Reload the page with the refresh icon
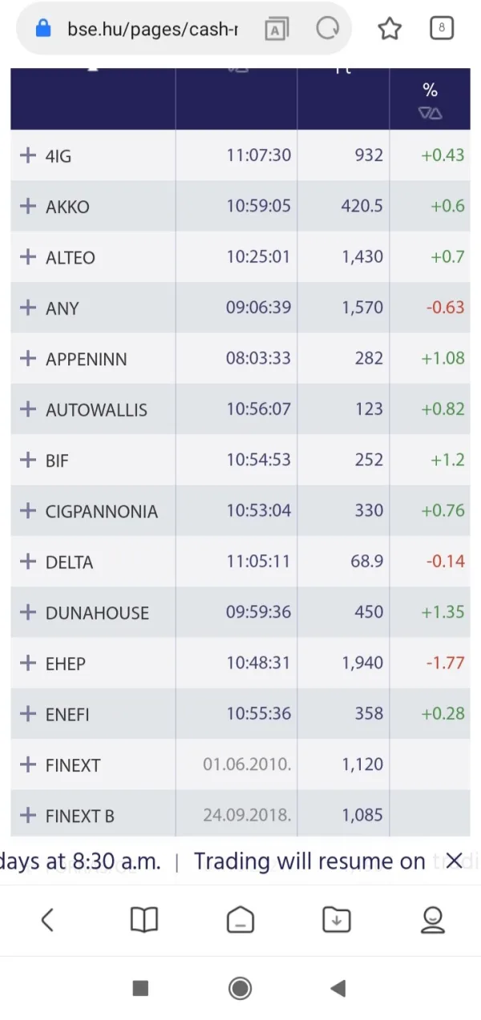Screen dimensions: 481x1020 coord(328,30)
